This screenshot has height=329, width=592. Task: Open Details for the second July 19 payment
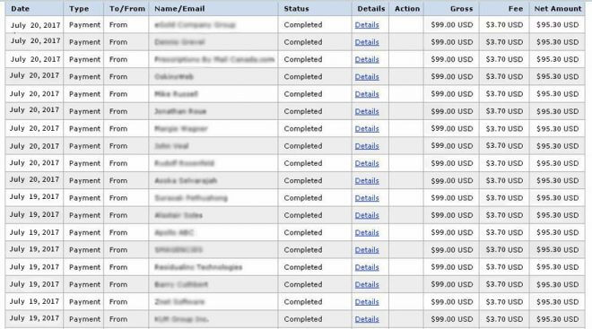coord(367,215)
